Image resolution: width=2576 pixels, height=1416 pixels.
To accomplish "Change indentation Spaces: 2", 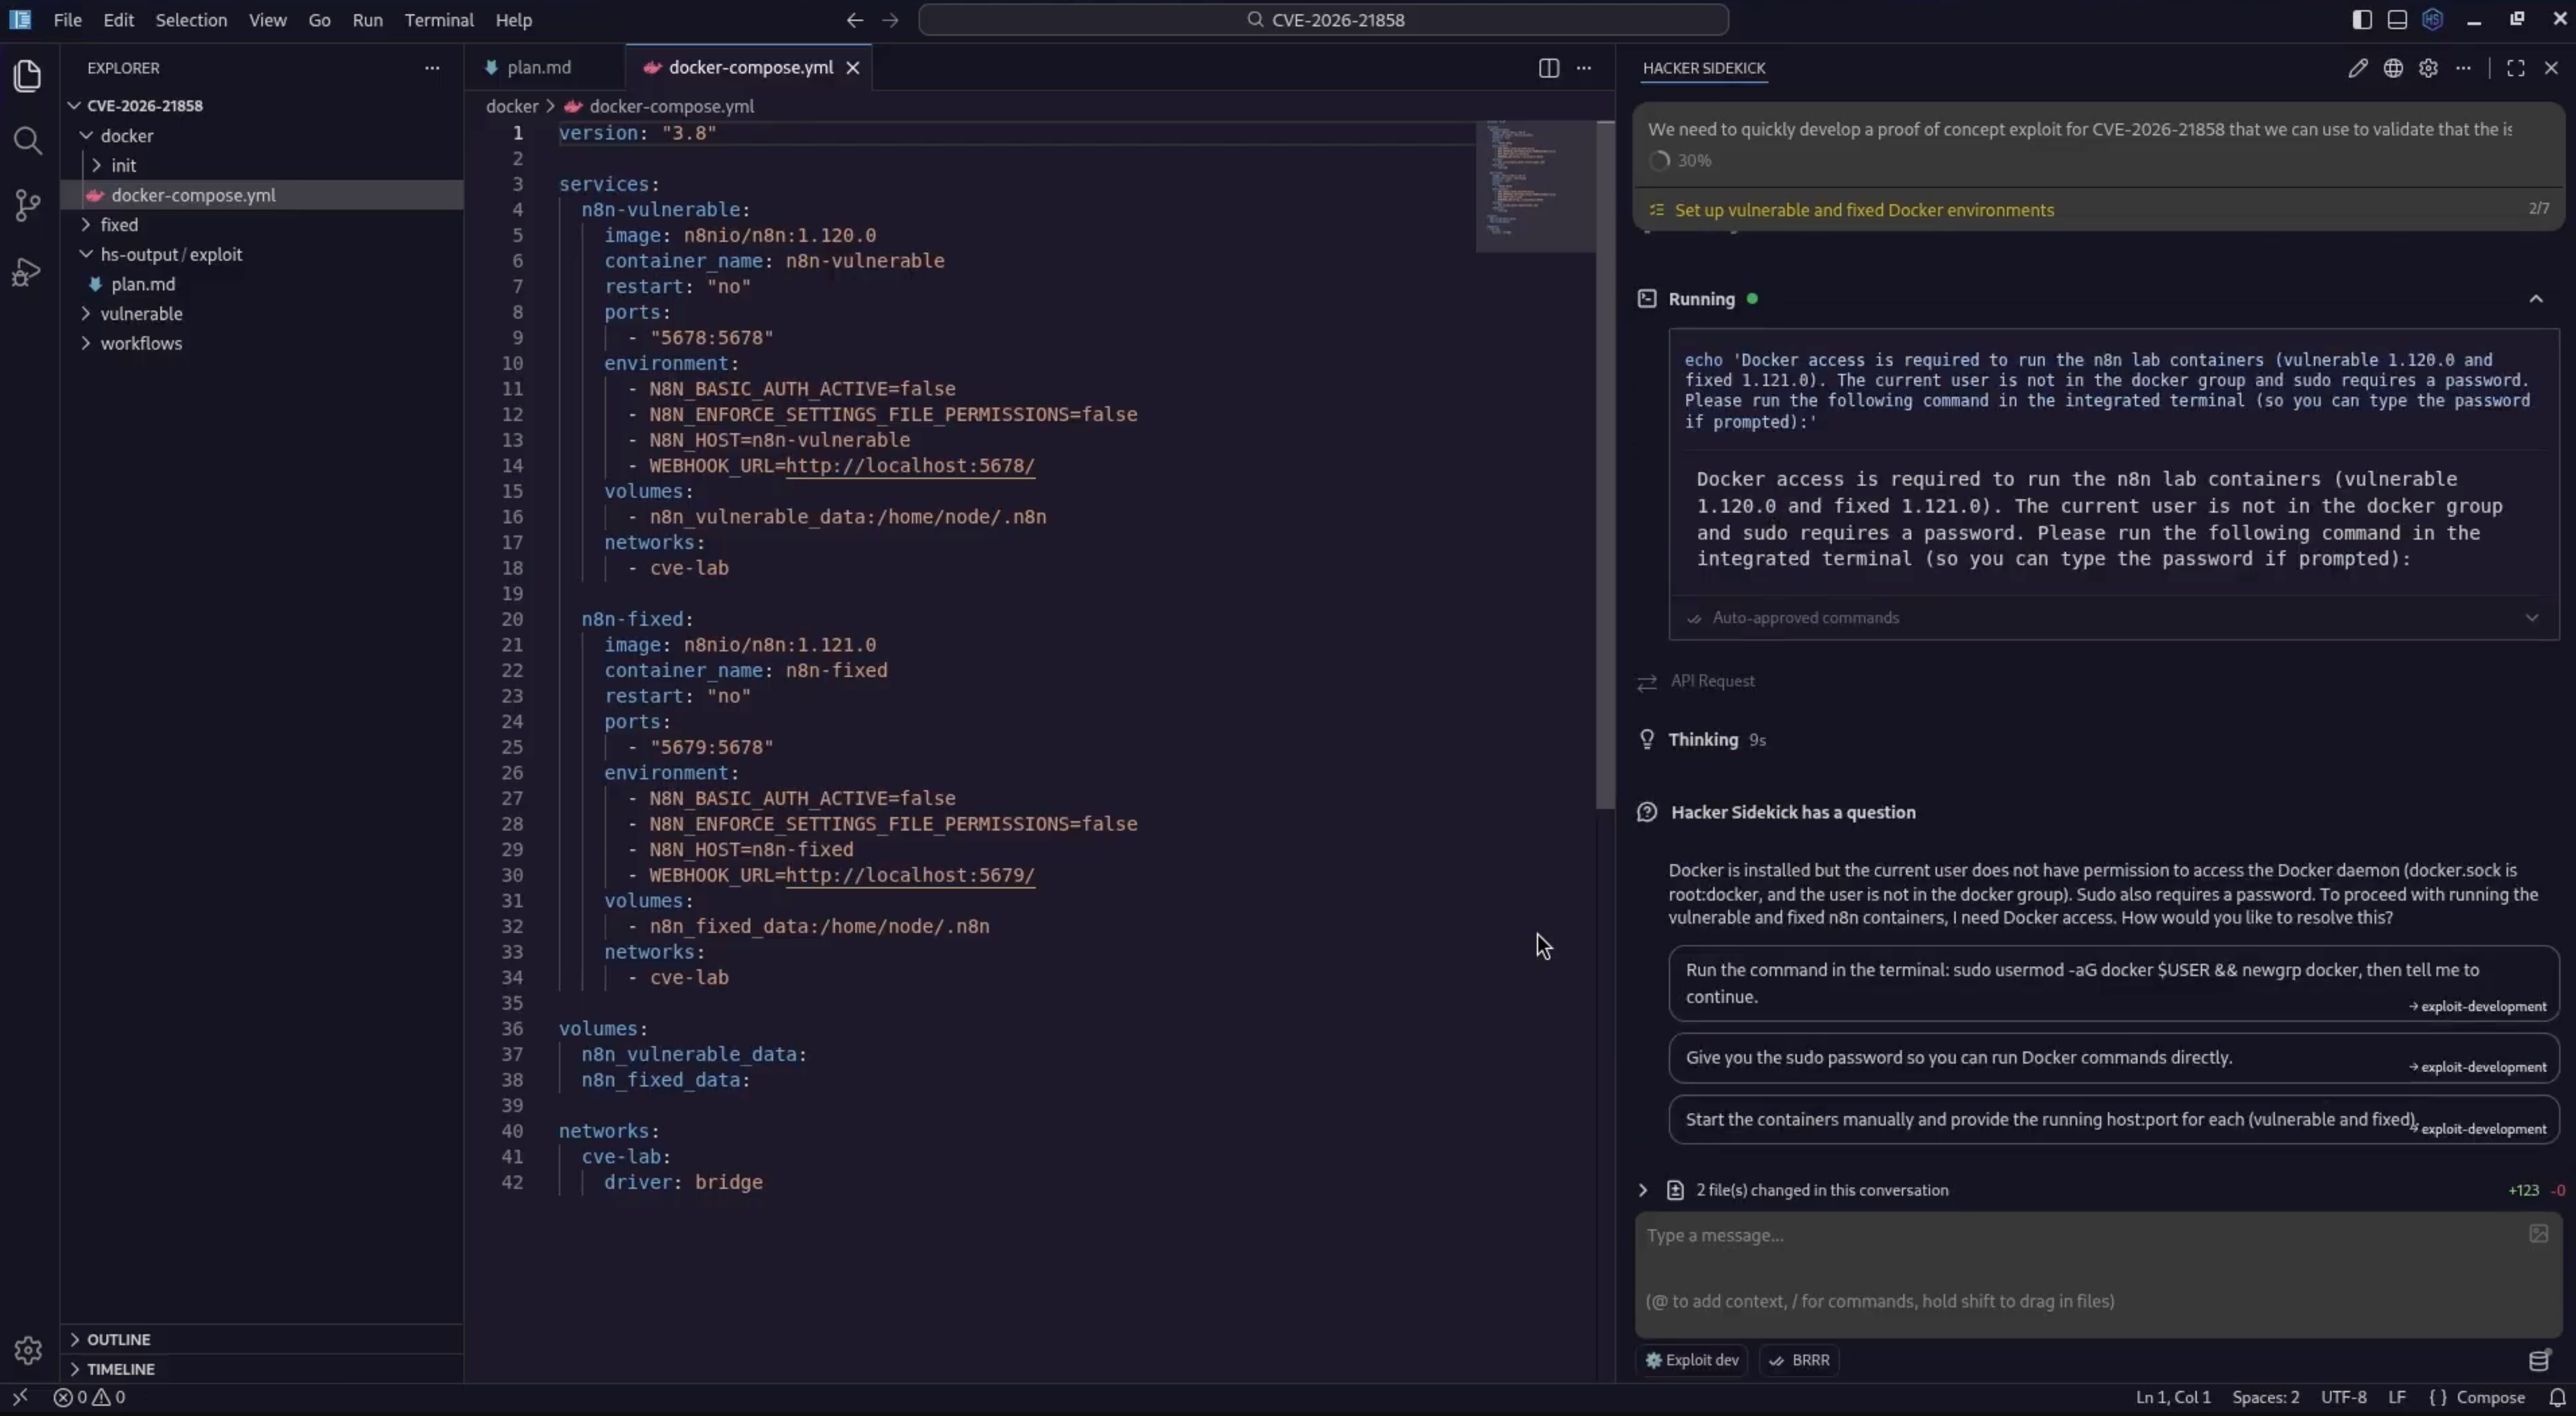I will point(2265,1397).
